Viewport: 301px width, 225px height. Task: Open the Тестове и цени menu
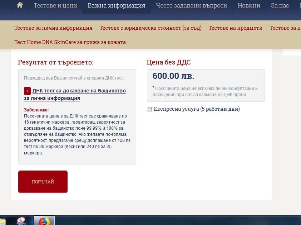[55, 6]
